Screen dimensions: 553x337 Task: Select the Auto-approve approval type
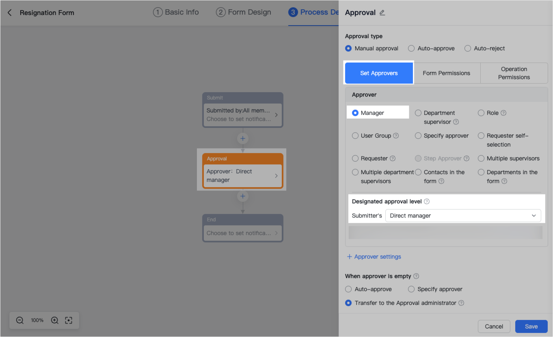411,48
